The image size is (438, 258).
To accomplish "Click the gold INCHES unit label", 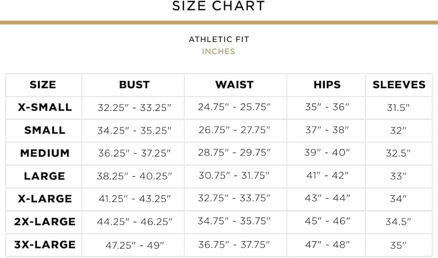I will coord(219,51).
